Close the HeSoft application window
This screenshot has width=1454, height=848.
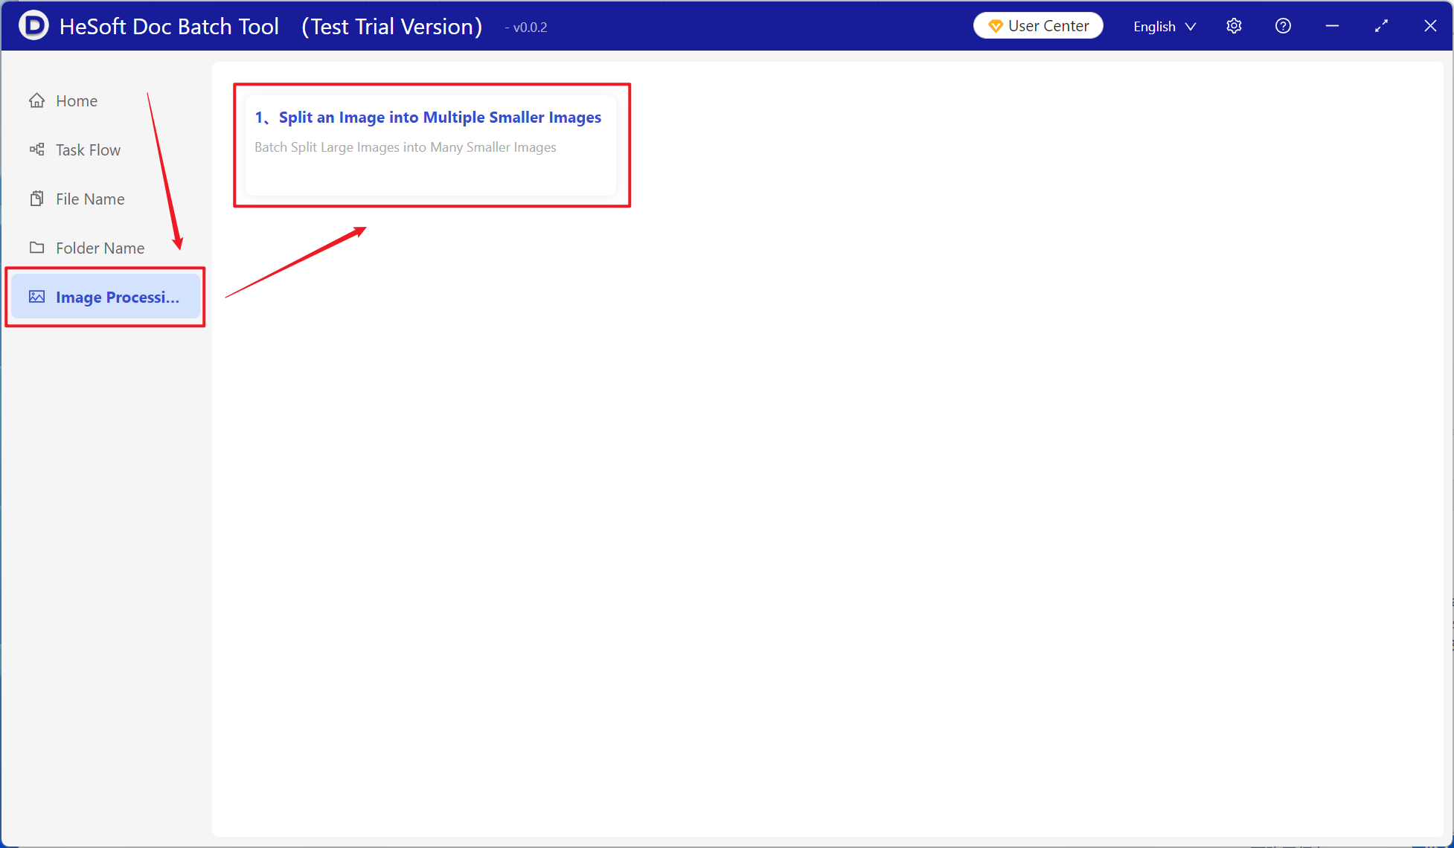[x=1430, y=26]
